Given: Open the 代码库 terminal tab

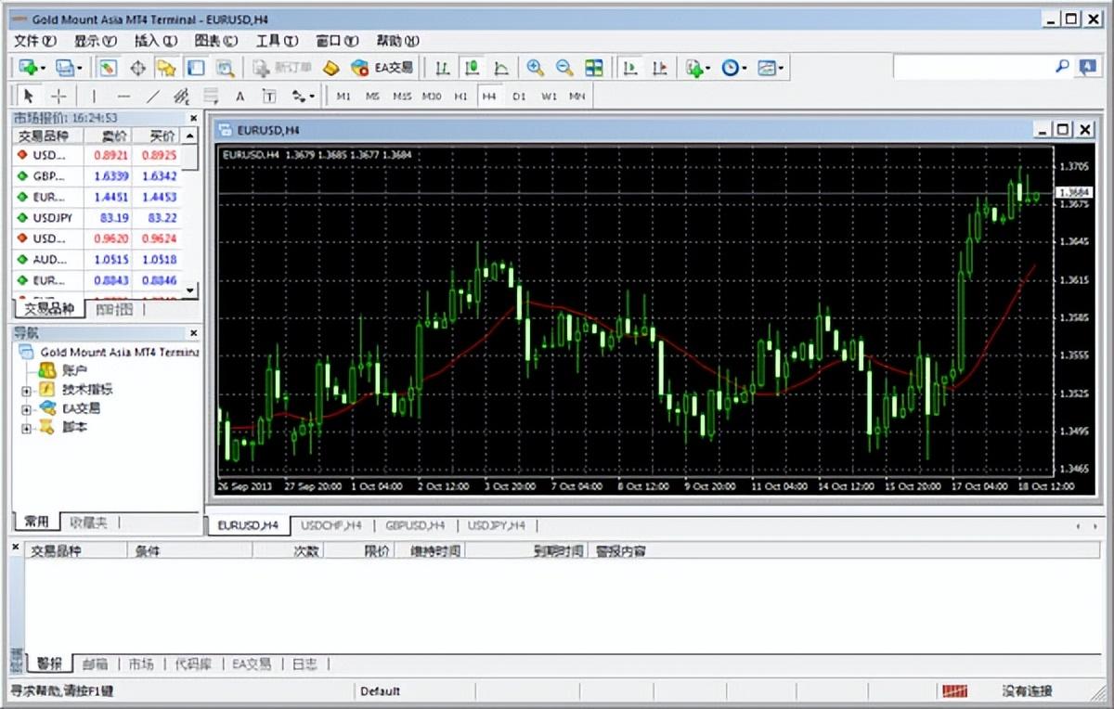Looking at the screenshot, I should (193, 664).
